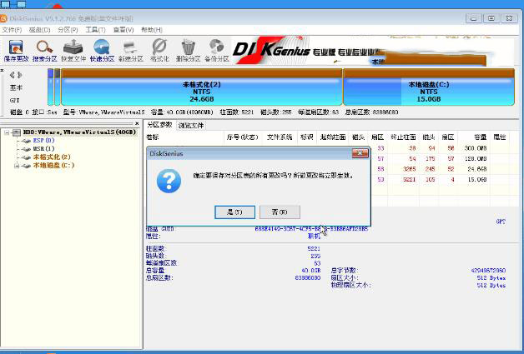This screenshot has height=354, width=524.
Task: Expand the 本地磁盘(C:) tree node
Action: click(16, 166)
